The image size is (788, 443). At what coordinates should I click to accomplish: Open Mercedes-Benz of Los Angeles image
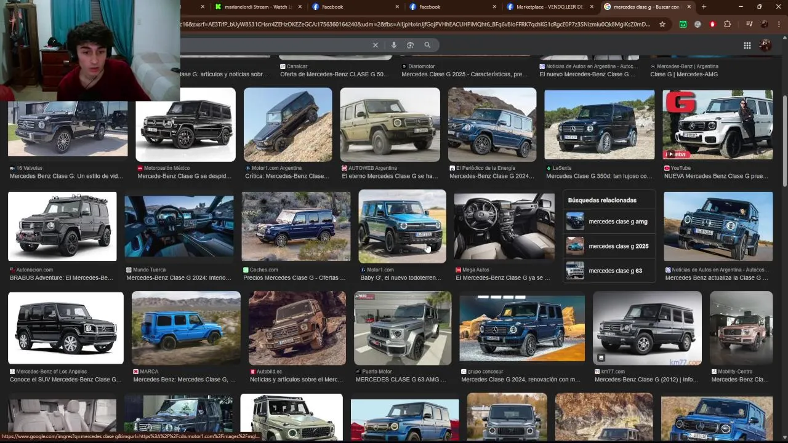point(66,328)
